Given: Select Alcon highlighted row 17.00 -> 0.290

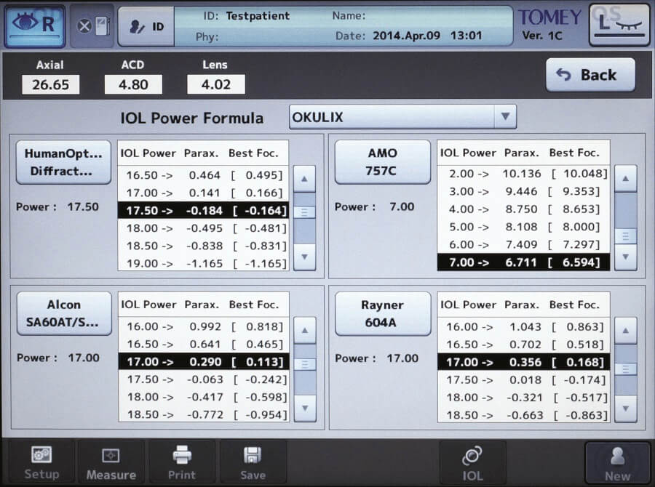Looking at the screenshot, I should click(204, 362).
